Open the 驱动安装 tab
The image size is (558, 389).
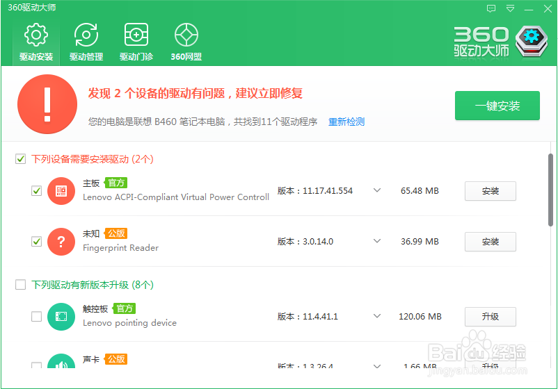click(36, 42)
